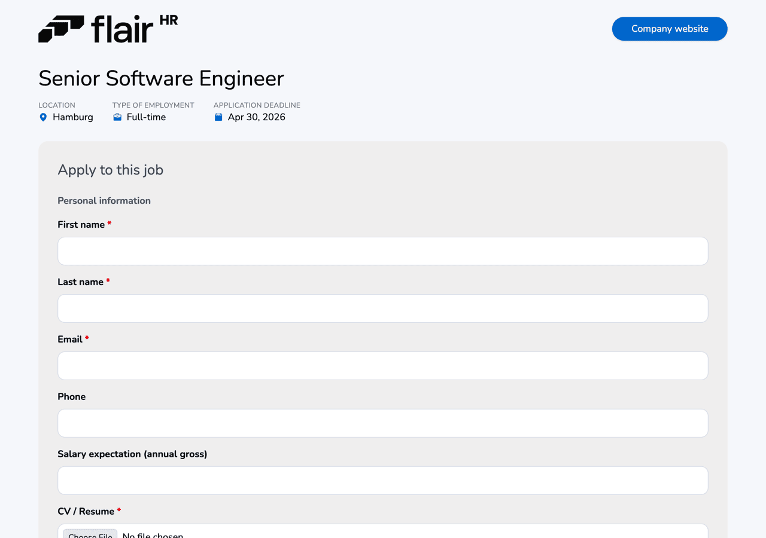Click the Choose File button for CV

coord(90,533)
